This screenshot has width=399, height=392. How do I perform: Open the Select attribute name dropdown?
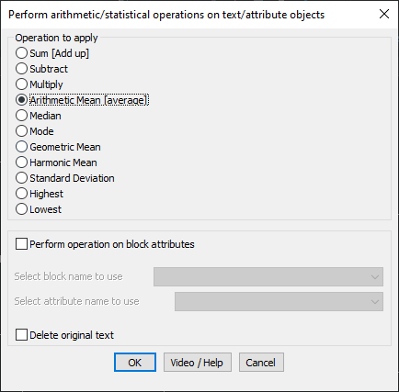(x=279, y=301)
